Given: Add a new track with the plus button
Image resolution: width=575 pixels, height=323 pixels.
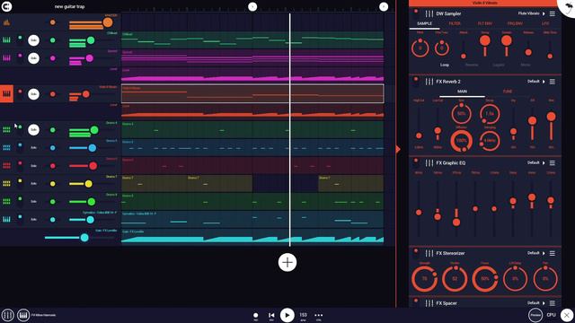Looking at the screenshot, I should point(287,262).
